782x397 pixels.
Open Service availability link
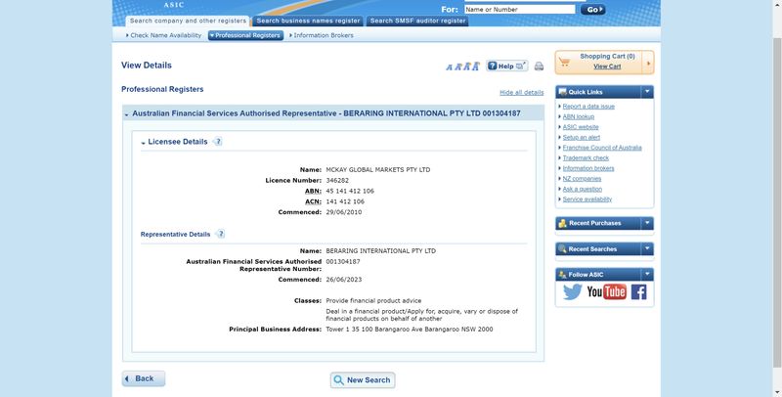587,199
